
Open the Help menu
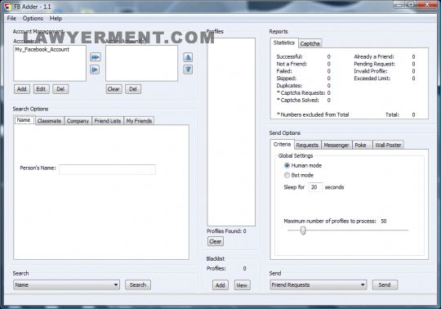(56, 18)
